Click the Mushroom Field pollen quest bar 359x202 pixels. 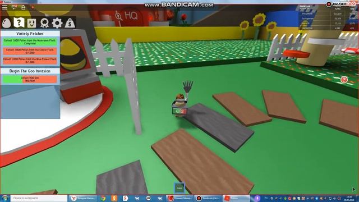pyautogui.click(x=30, y=42)
